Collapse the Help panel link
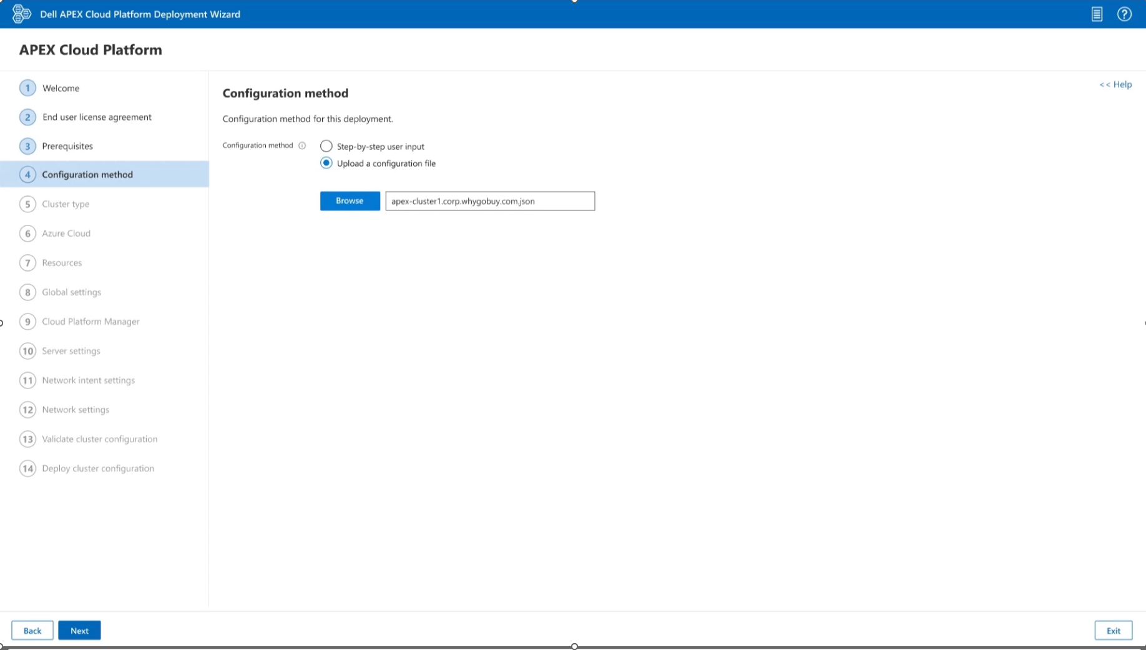 click(x=1115, y=84)
